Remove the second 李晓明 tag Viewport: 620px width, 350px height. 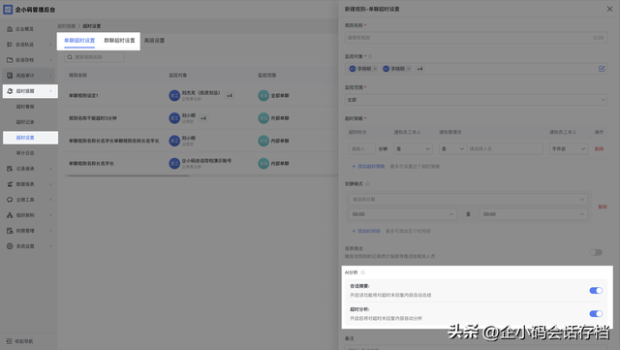409,69
